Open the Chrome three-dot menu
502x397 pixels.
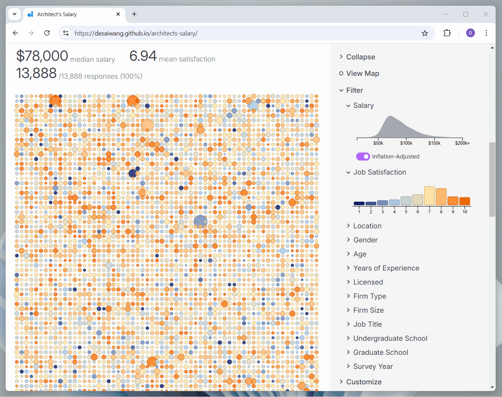point(486,33)
